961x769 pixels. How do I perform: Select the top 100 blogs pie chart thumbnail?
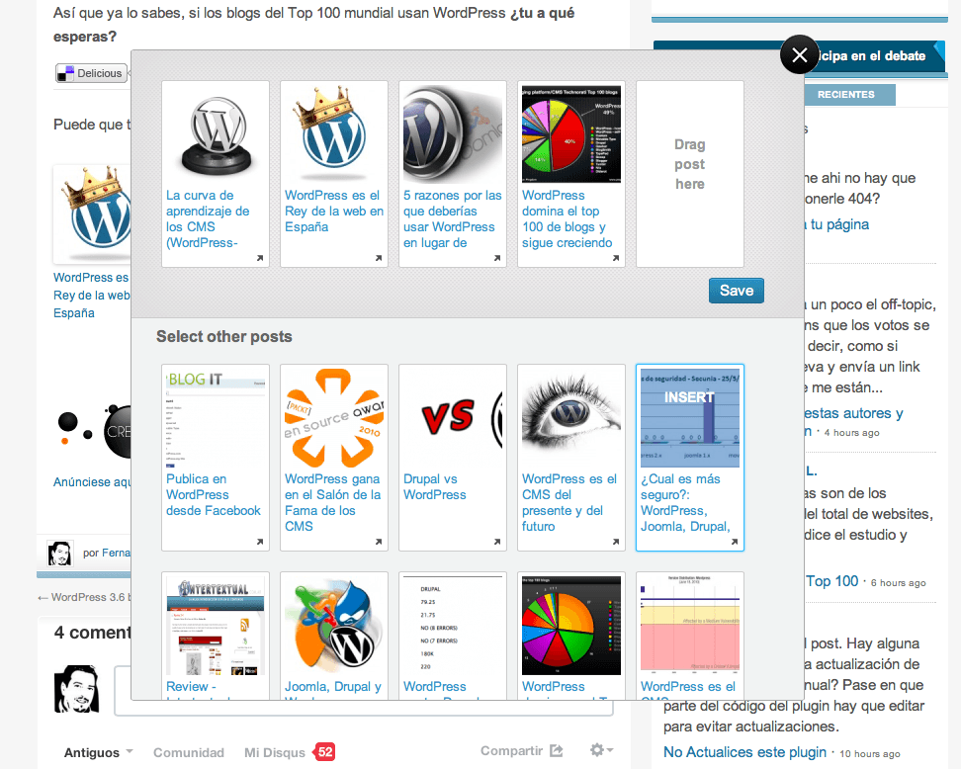[x=571, y=134]
